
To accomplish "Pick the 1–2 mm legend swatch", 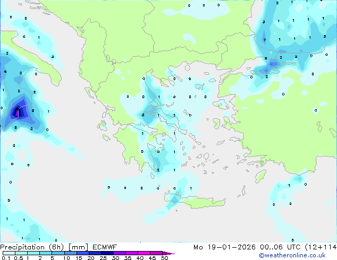I will [33, 253].
